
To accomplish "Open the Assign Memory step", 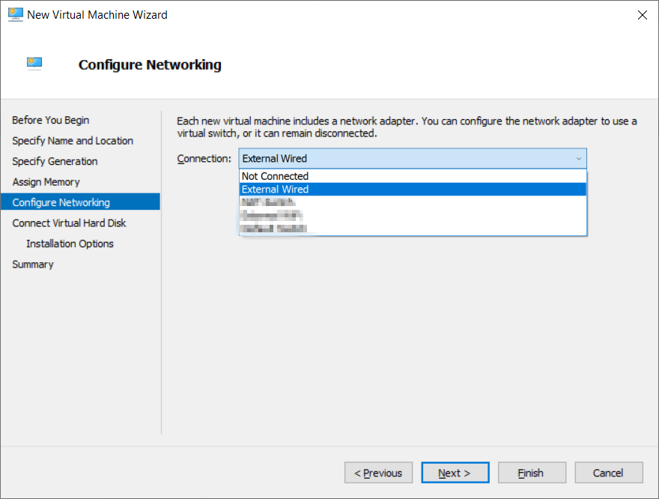I will click(46, 181).
